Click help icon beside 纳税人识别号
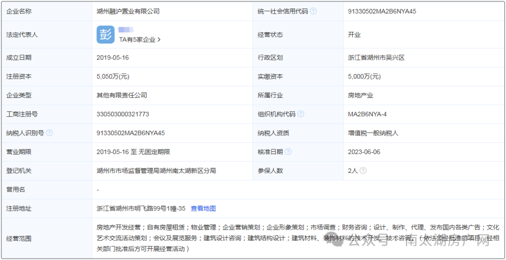The width and height of the screenshot is (506, 260). tap(49, 133)
